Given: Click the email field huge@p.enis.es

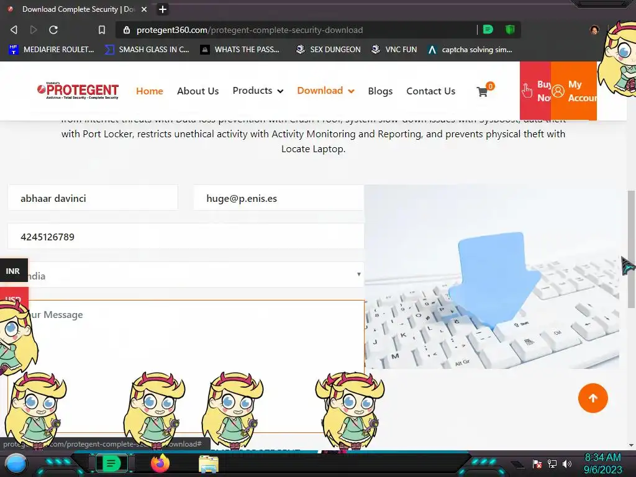Looking at the screenshot, I should point(279,198).
